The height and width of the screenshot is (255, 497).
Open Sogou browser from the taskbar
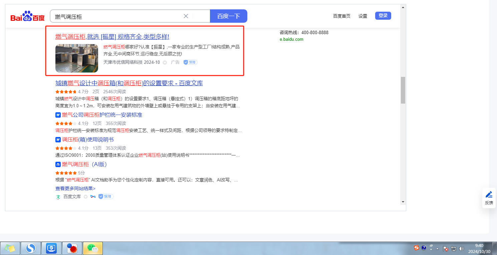pos(31,248)
